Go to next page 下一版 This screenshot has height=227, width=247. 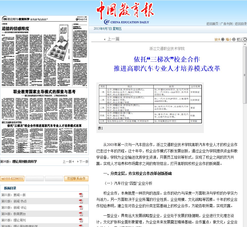[x=83, y=162]
